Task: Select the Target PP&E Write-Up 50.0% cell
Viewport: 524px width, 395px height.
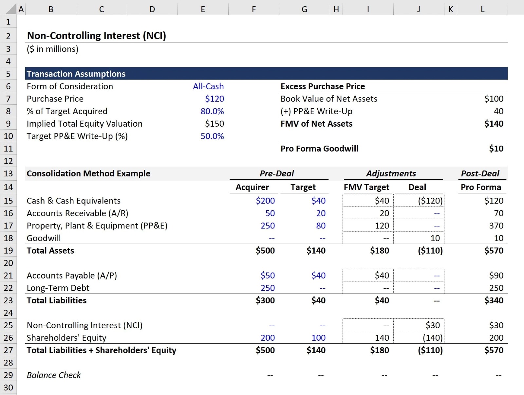Action: [x=212, y=136]
